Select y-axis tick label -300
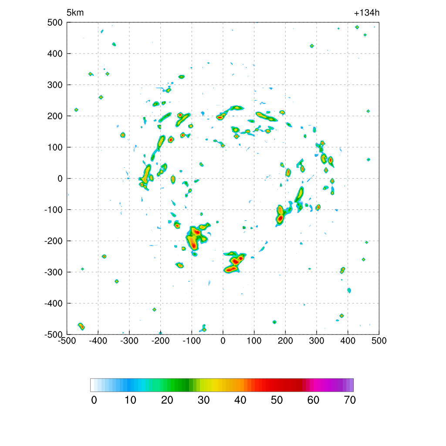 click(x=54, y=272)
